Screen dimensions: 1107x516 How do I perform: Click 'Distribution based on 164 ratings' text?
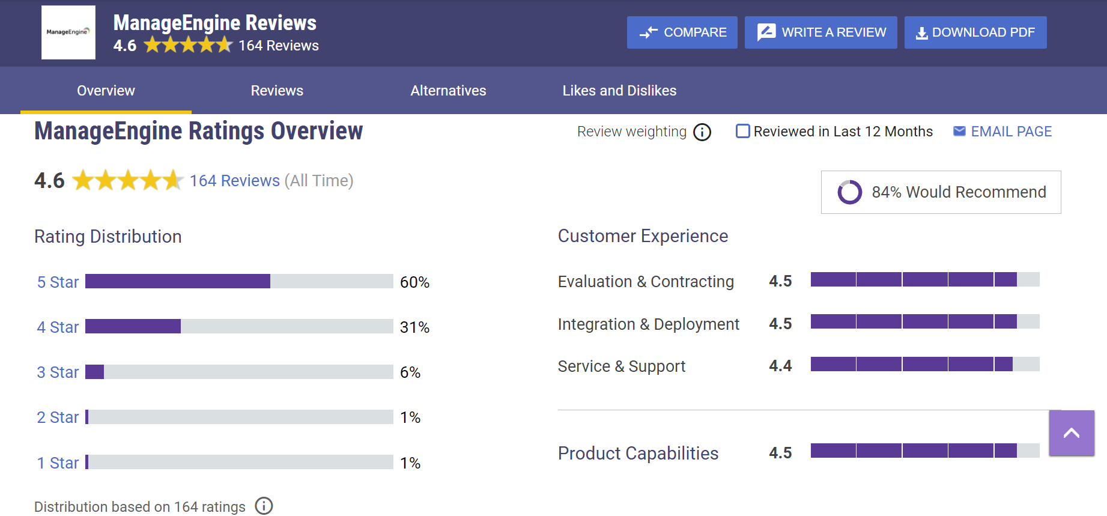click(140, 507)
